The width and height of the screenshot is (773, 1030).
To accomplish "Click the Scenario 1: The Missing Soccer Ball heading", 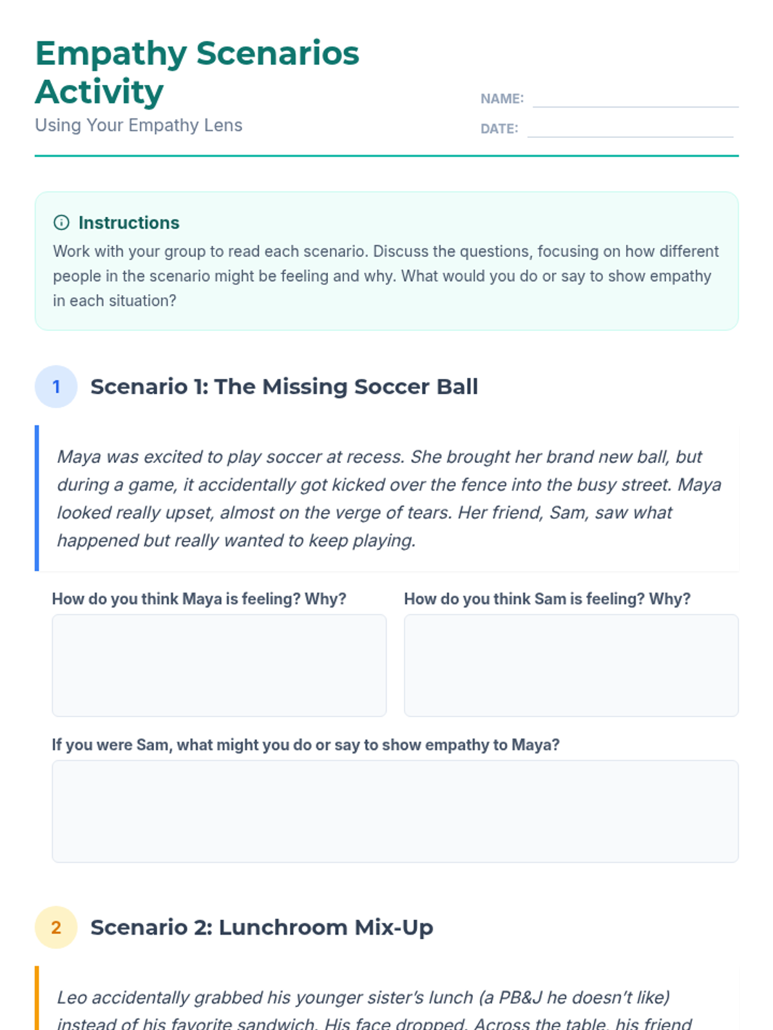I will [284, 387].
